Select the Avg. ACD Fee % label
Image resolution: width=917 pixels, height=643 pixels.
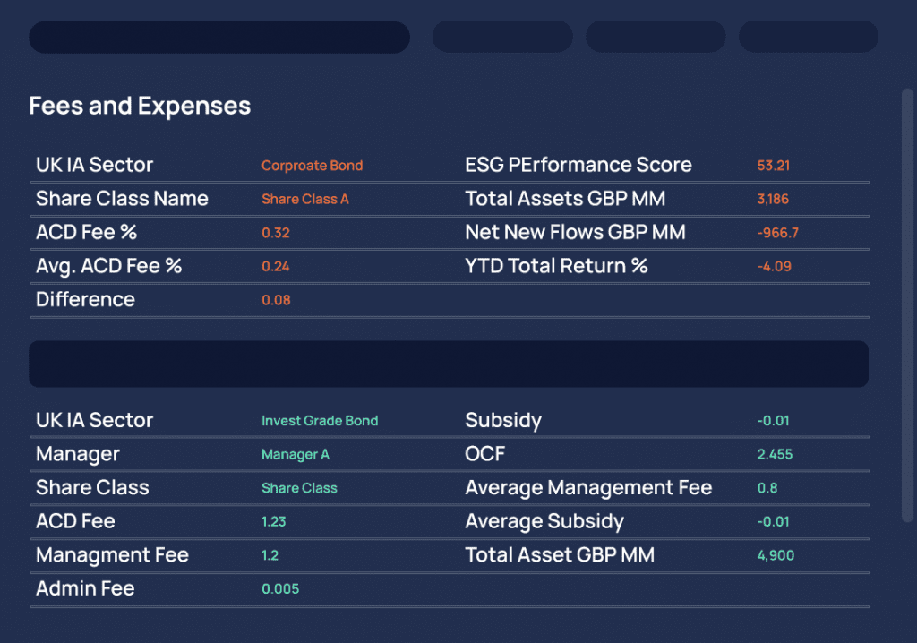pos(108,266)
